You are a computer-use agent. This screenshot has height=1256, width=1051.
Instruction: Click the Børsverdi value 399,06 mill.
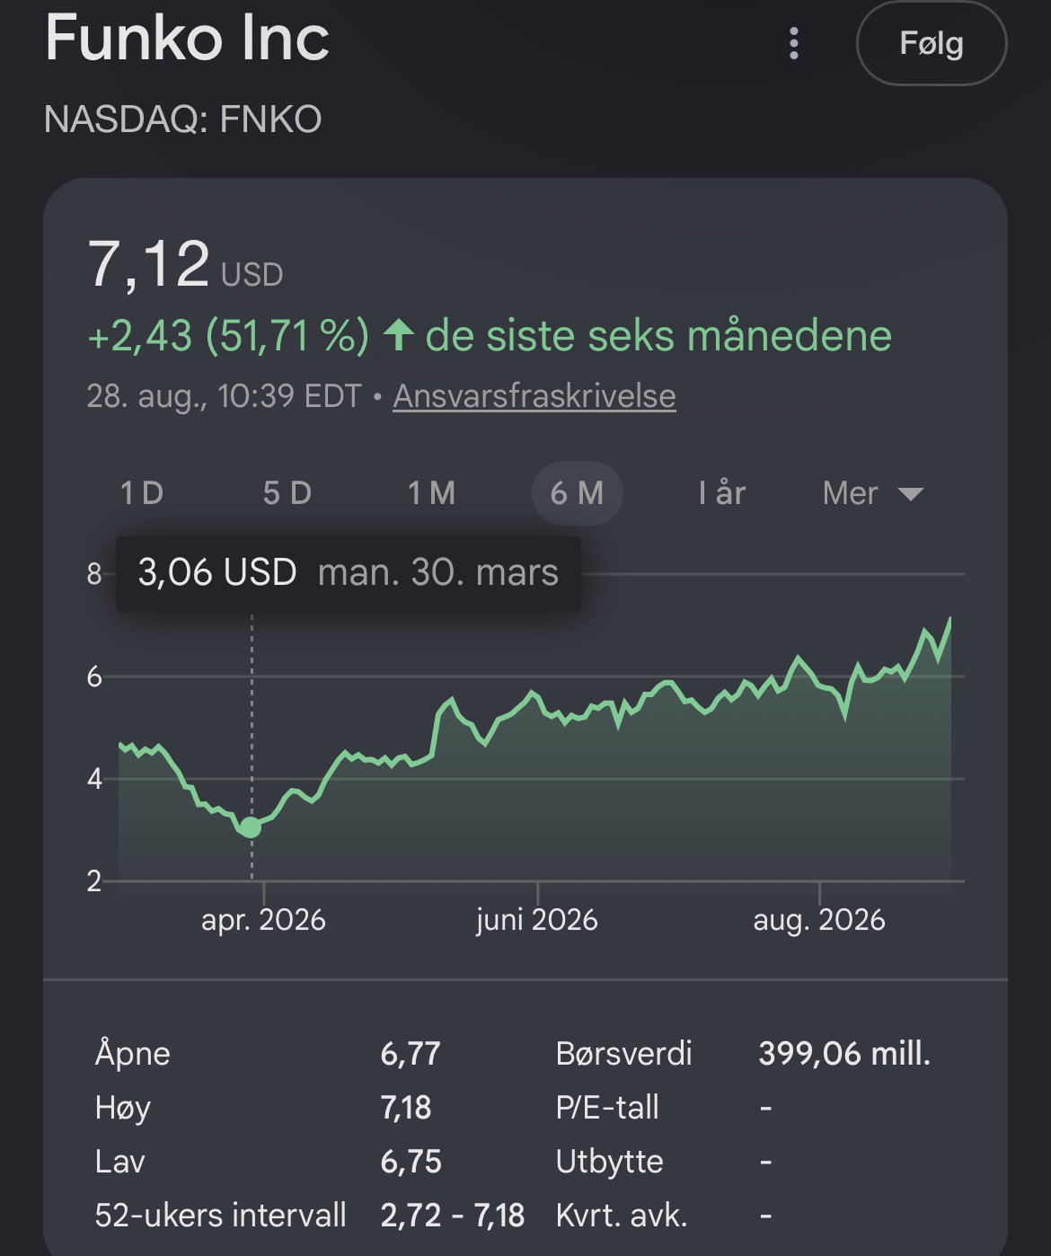tap(844, 1053)
